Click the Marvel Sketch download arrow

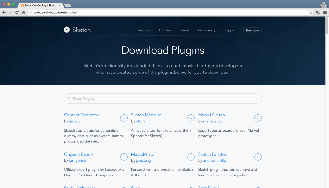(x=258, y=118)
